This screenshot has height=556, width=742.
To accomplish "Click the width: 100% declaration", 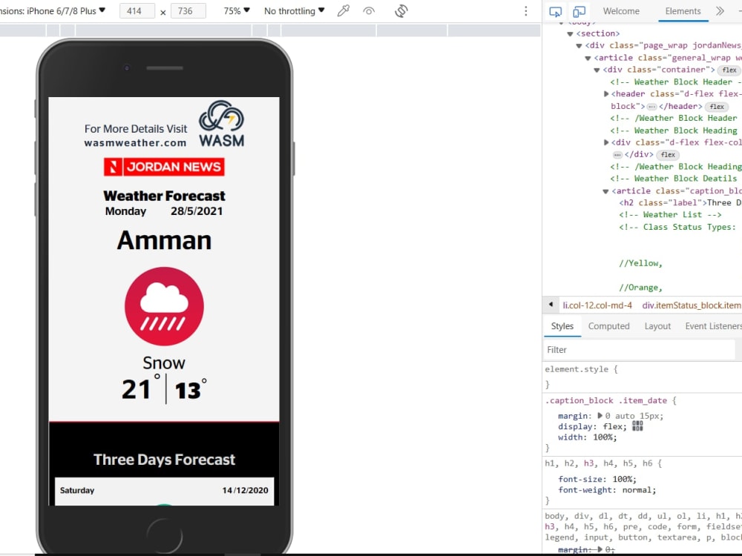I will point(587,437).
